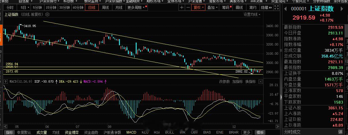Go to previous stock arrow beside 000001
The width and height of the screenshot is (348, 135).
[286, 9]
